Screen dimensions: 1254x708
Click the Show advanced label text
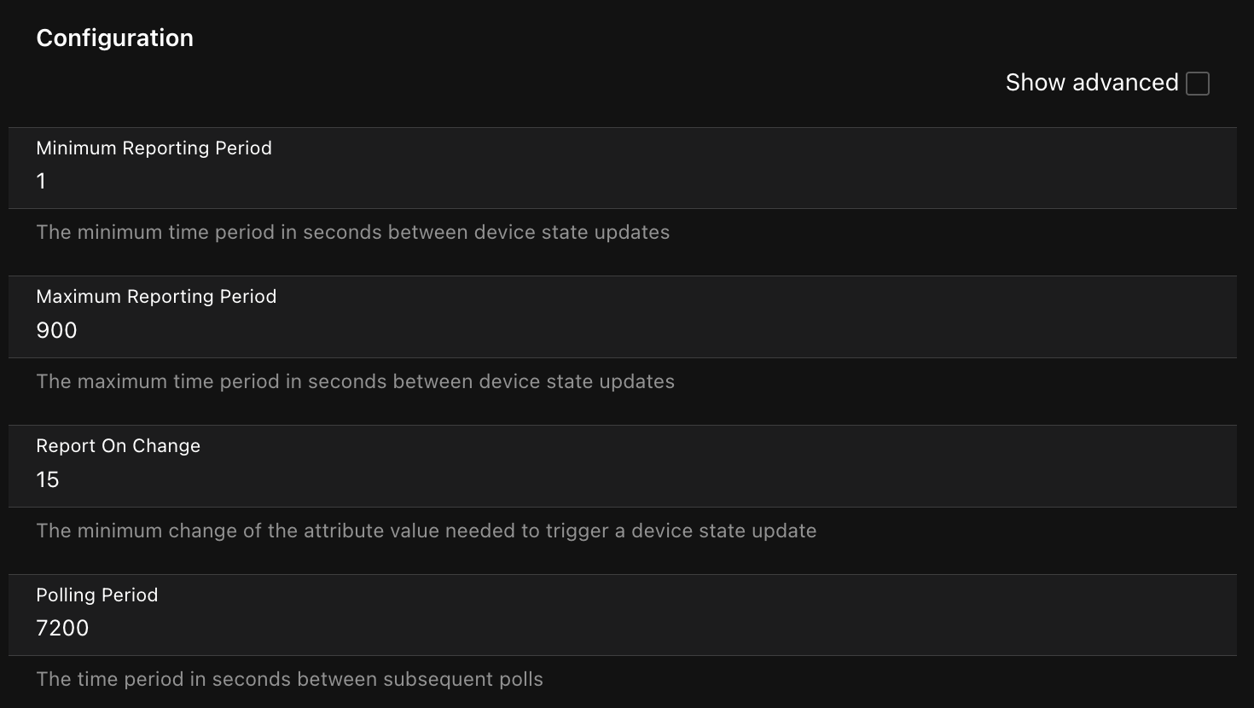click(x=1091, y=83)
